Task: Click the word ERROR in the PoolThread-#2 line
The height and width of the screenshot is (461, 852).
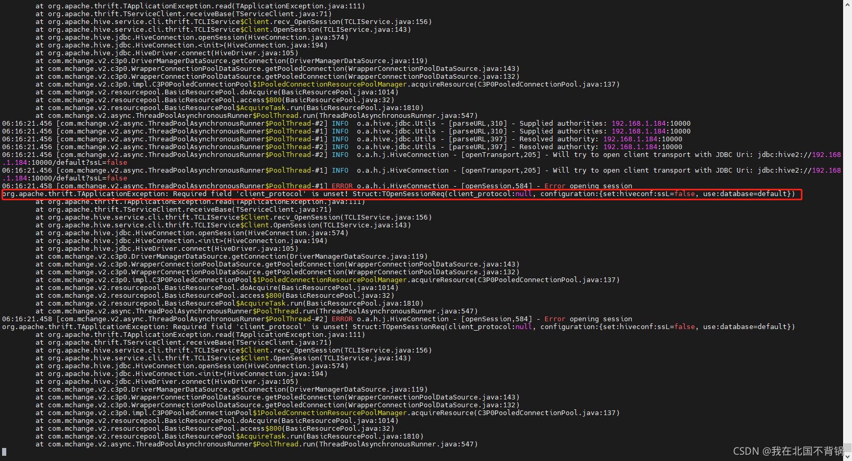Action: (342, 319)
